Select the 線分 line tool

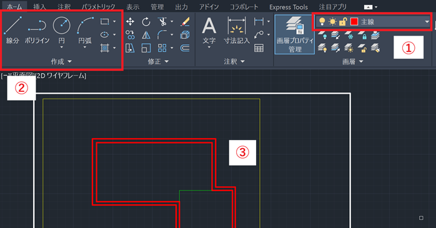pos(12,30)
